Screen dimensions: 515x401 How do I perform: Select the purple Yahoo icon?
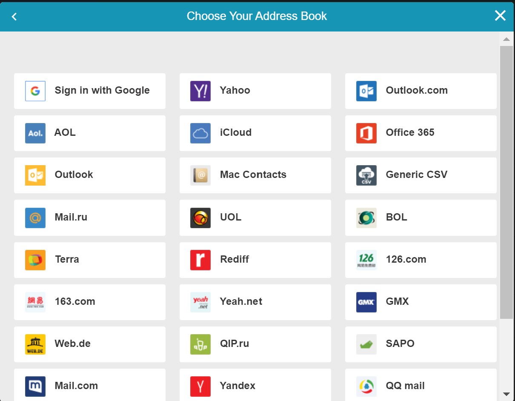click(x=200, y=91)
